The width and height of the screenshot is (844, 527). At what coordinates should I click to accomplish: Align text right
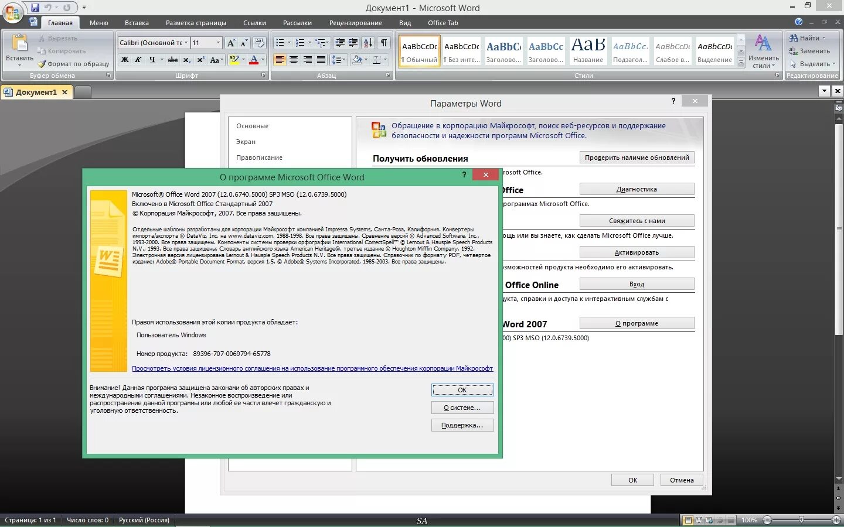307,60
